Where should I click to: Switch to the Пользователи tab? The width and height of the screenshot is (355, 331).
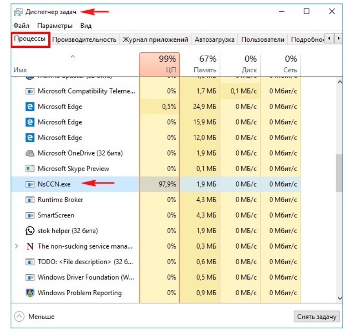coord(262,39)
